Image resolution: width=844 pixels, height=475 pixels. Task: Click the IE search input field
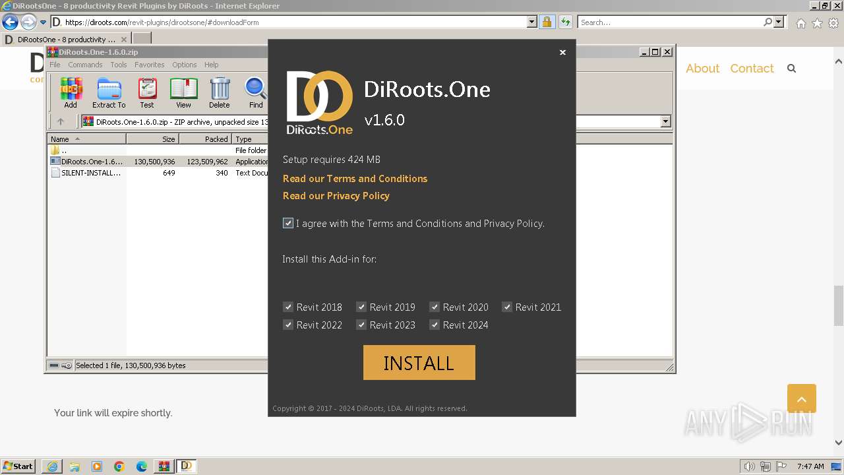click(x=671, y=22)
